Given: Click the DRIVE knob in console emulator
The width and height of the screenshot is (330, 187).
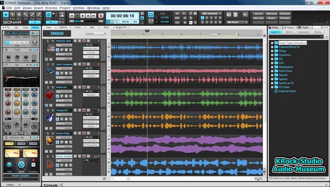Looking at the screenshot, I should coord(21,165).
